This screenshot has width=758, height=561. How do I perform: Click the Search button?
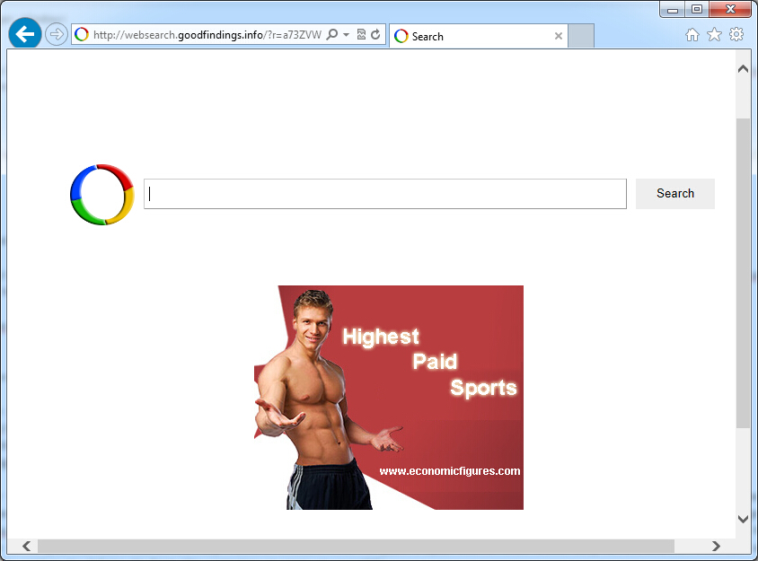click(x=674, y=194)
